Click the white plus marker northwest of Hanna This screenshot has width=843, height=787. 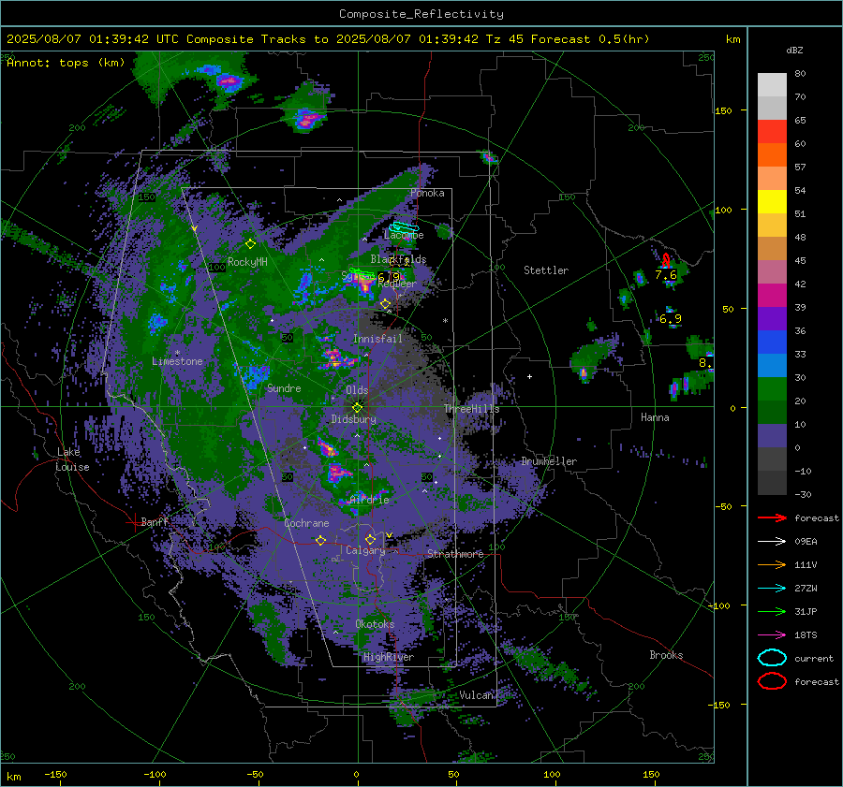(x=529, y=376)
